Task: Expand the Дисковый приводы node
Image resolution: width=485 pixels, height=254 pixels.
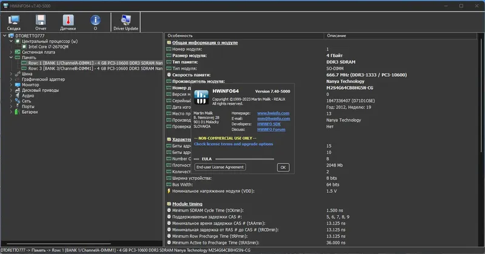Action: (11, 91)
